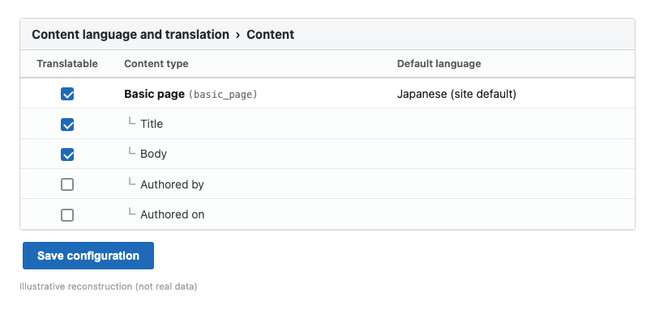Uncheck the Body translatable checkbox
Screen dimensions: 655x309
pos(67,154)
